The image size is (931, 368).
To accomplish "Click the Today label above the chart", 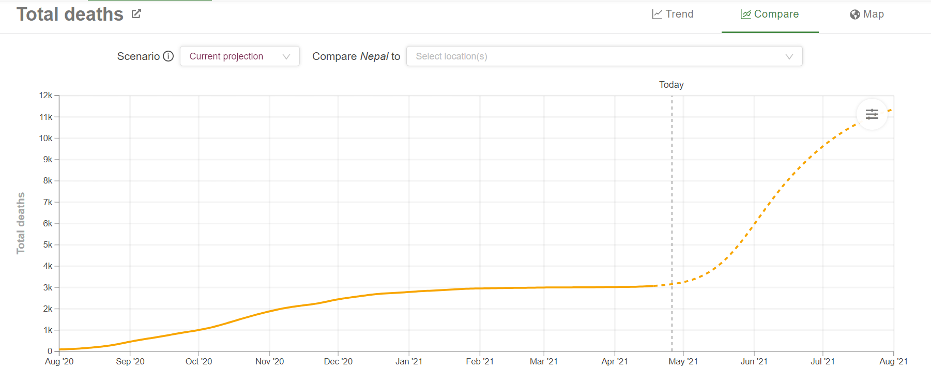I will click(x=671, y=85).
